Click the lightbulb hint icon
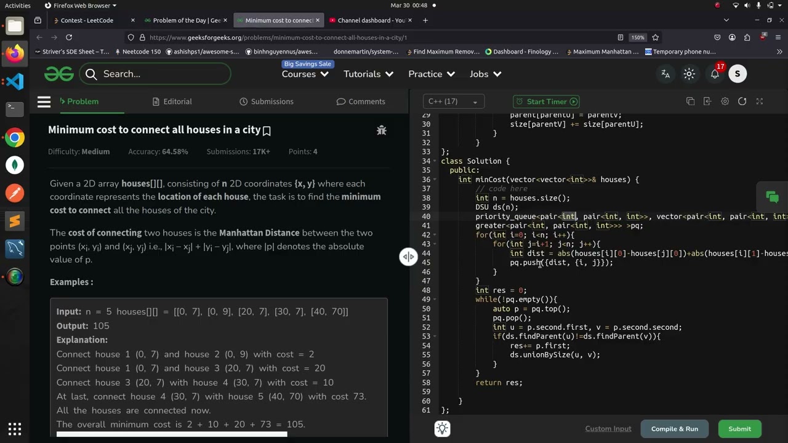The width and height of the screenshot is (788, 443). (x=442, y=428)
